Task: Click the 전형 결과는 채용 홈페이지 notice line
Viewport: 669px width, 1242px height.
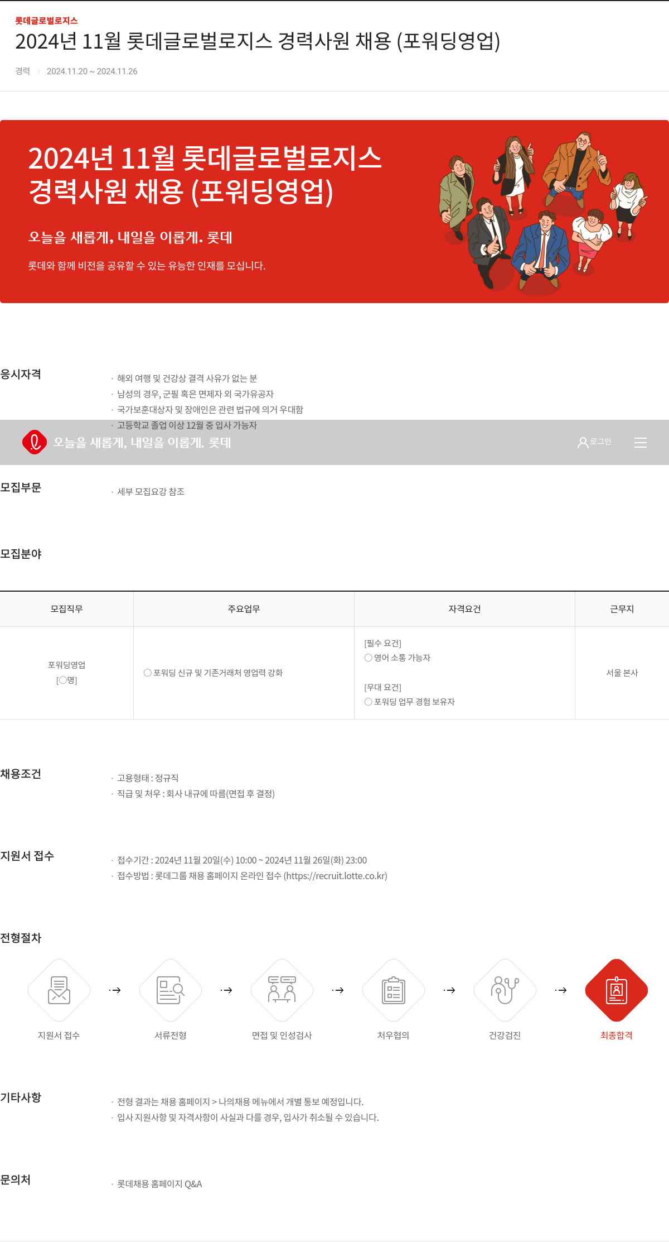Action: [240, 1102]
